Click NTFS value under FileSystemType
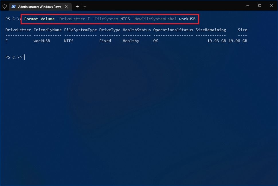 click(68, 41)
